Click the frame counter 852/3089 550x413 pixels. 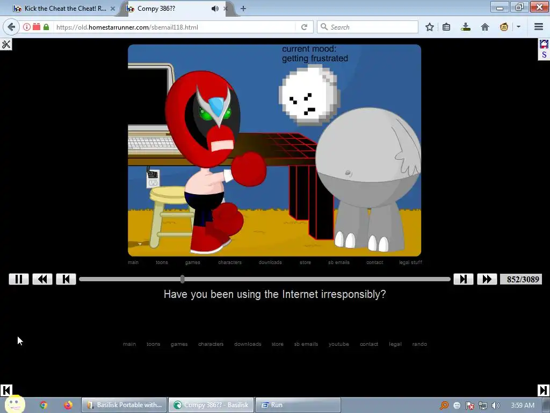click(521, 279)
